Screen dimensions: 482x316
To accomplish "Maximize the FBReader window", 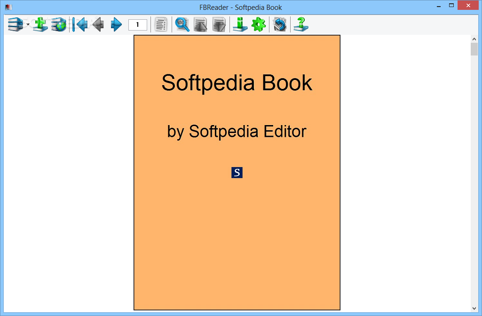I will coord(451,5).
